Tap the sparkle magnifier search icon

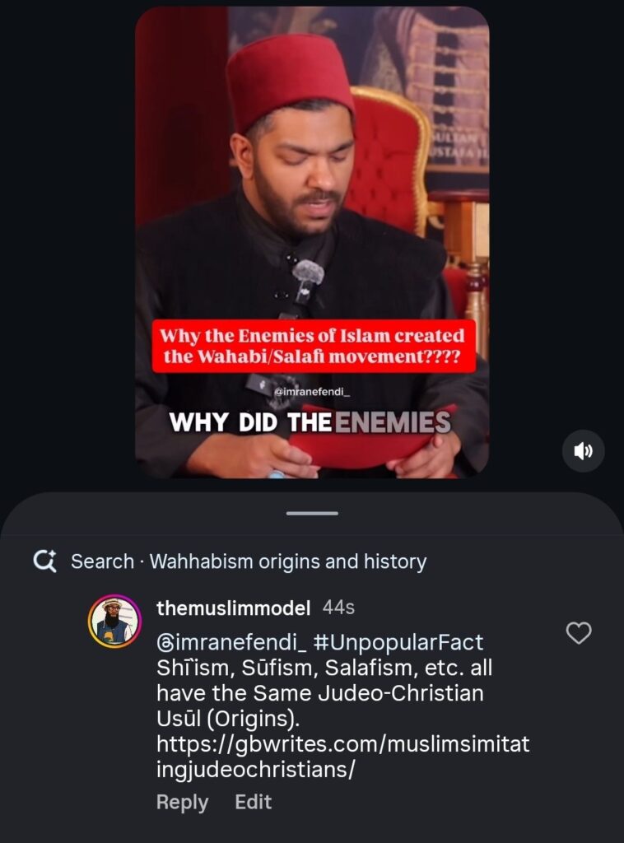44,561
